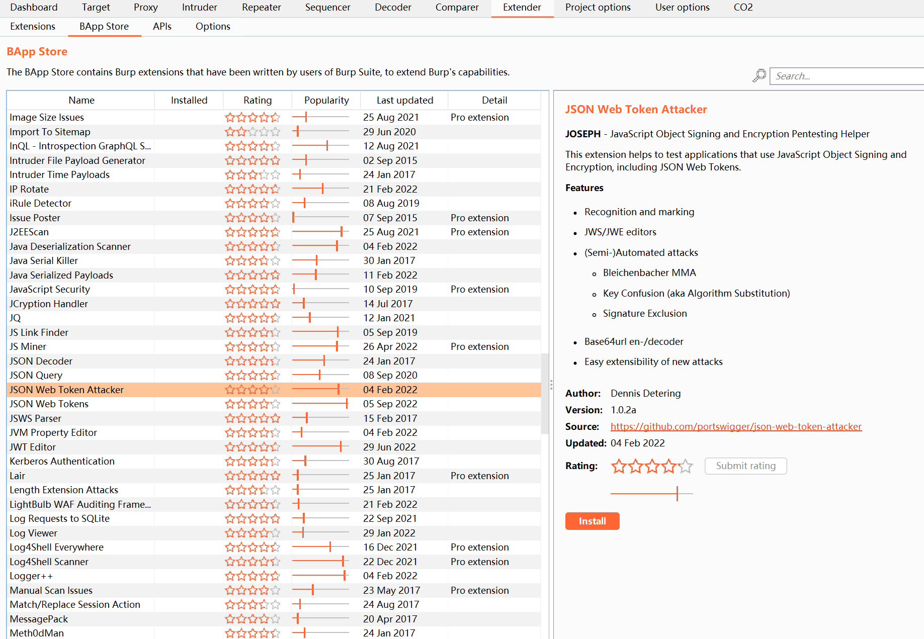This screenshot has height=639, width=924.
Task: Select the JS Miner row
Action: pyautogui.click(x=274, y=347)
